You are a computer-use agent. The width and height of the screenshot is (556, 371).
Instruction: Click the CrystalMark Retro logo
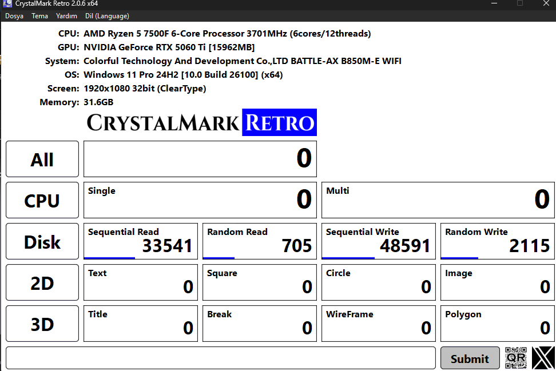pyautogui.click(x=201, y=122)
